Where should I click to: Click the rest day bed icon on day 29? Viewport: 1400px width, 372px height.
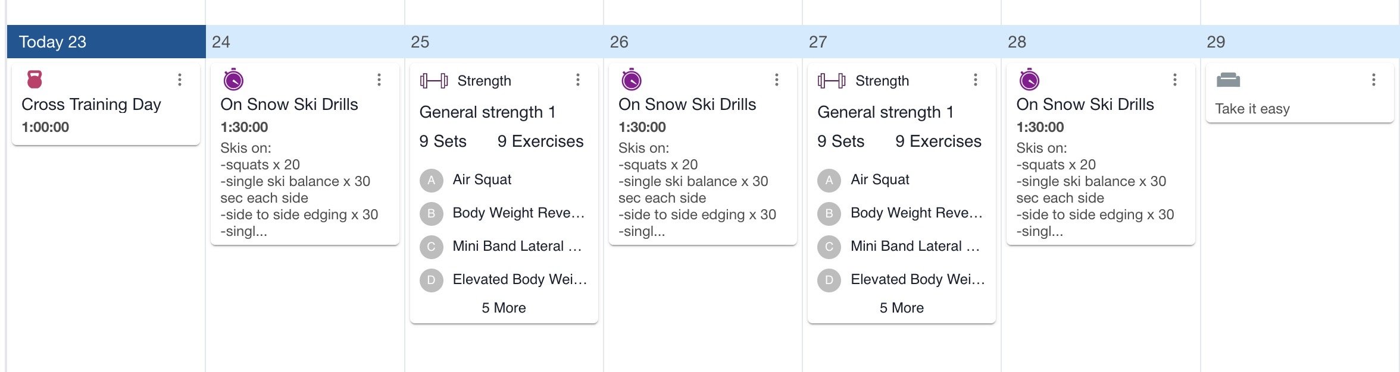tap(1228, 80)
